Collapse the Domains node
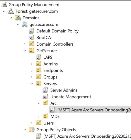Viewport: 131px width, 140px height. [11, 18]
